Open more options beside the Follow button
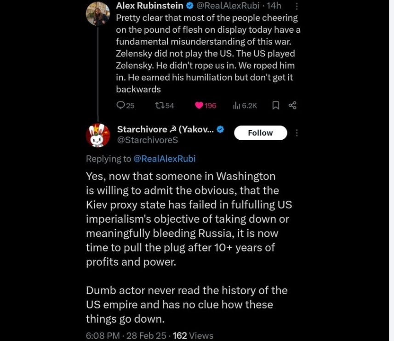 tap(297, 132)
